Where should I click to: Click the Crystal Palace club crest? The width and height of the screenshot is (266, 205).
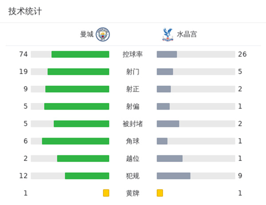pos(167,34)
